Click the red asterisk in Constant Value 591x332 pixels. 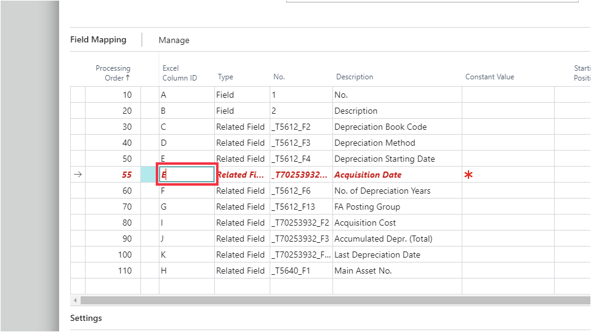click(468, 175)
